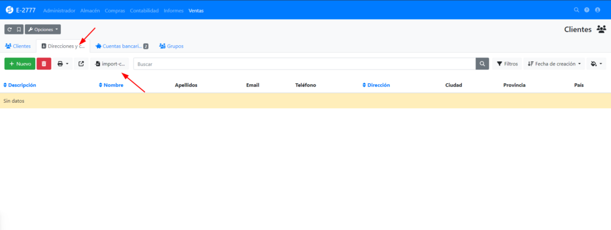The height and width of the screenshot is (230, 611).
Task: Reload page with refresh icon button
Action: coord(10,30)
